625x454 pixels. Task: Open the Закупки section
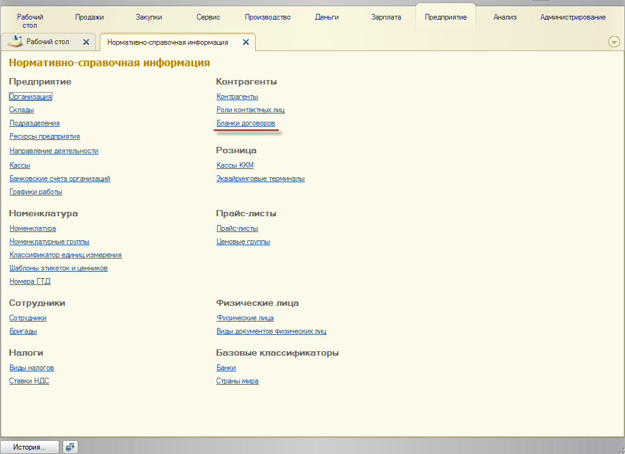pyautogui.click(x=149, y=17)
